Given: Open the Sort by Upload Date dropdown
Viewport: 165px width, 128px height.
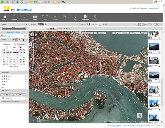Looking at the screenshot, I should click(95, 24).
